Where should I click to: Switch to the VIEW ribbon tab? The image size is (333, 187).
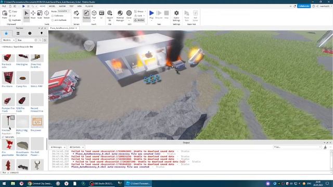point(79,6)
